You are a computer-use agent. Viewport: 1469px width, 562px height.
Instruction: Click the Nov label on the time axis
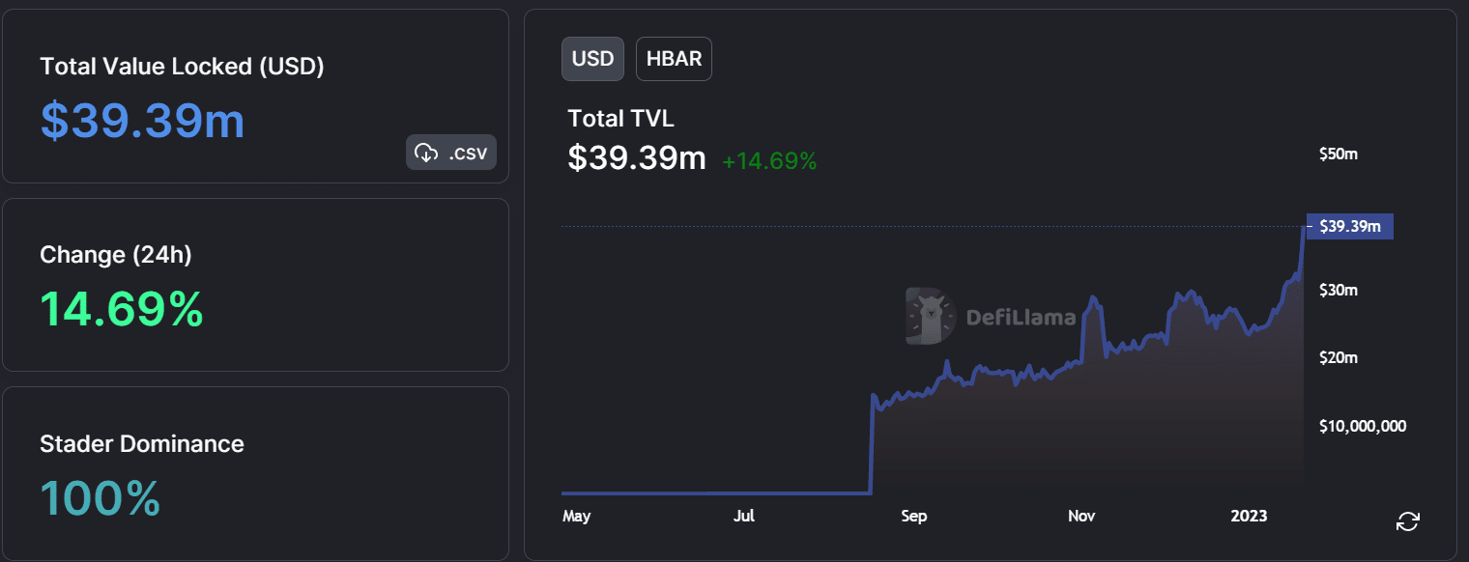[1081, 517]
